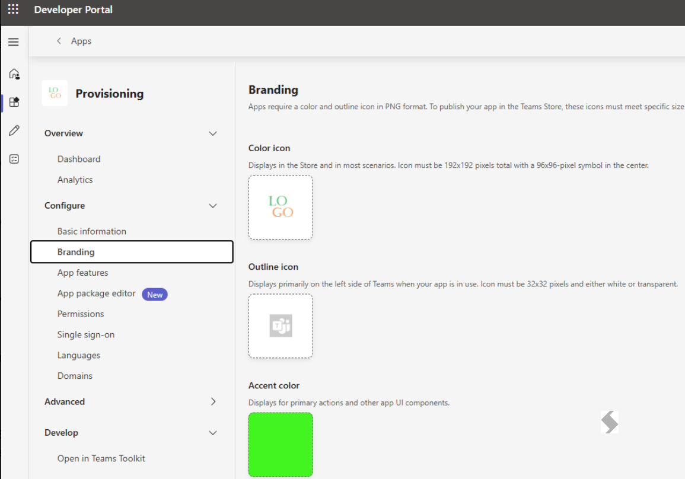Click the Provisioning app name
The image size is (685, 479).
click(109, 94)
